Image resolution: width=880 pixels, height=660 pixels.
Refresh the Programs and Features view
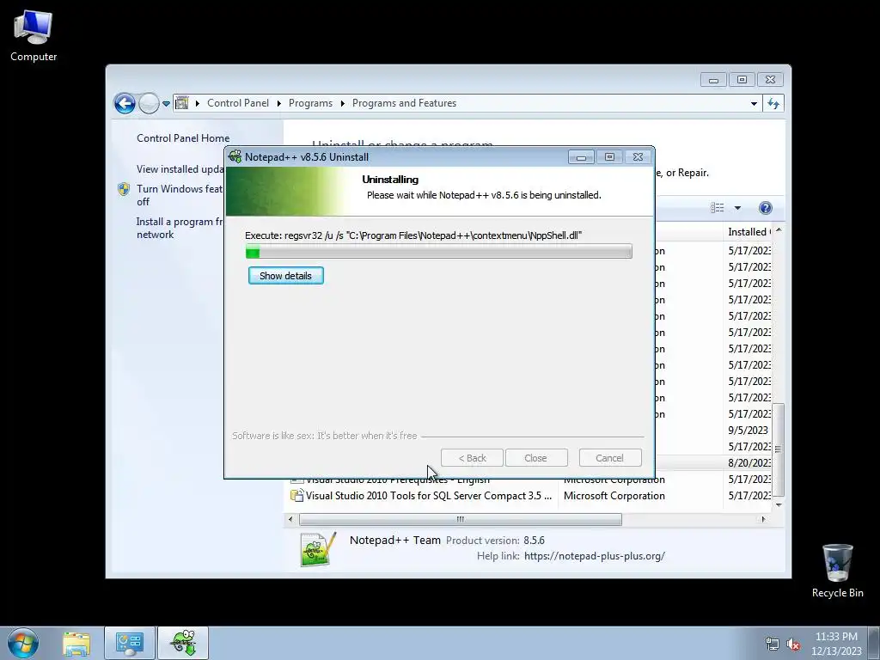[x=773, y=103]
